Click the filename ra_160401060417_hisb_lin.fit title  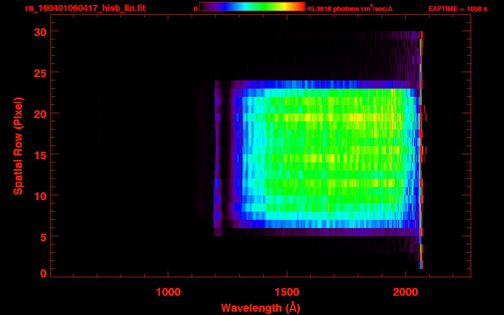[x=85, y=8]
